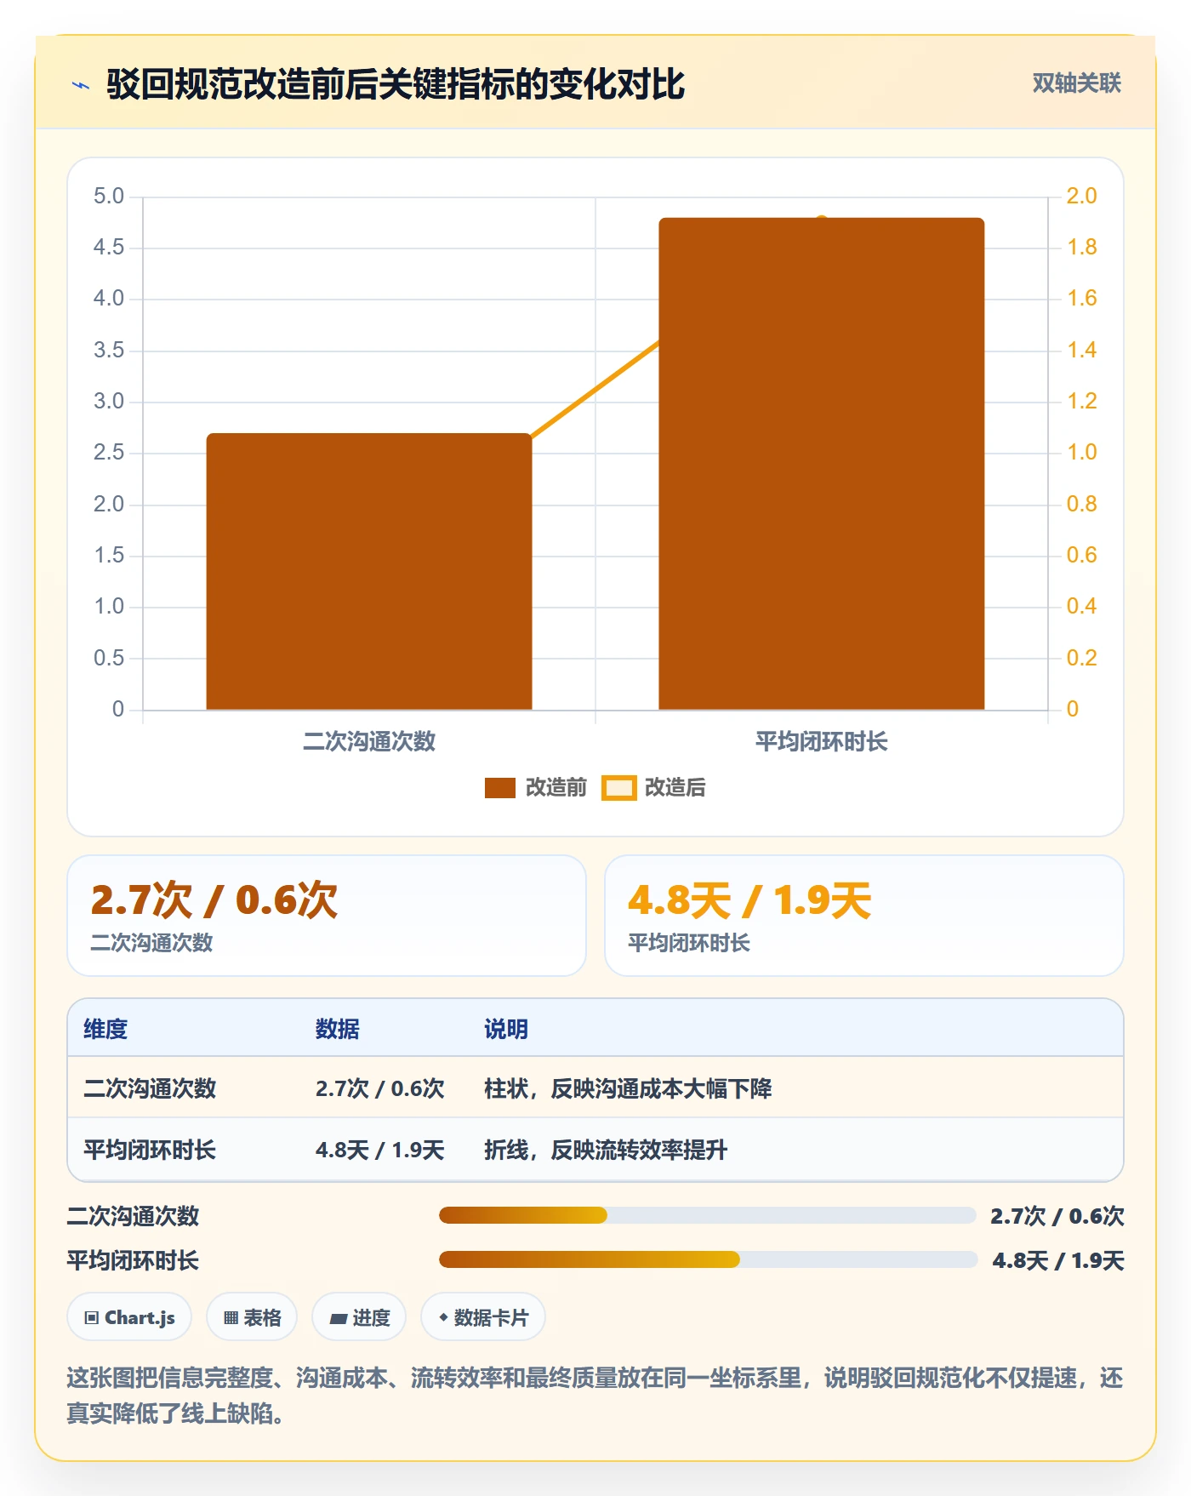Screen dimensions: 1191x1496
Task: Click the 二次沟通次数 progress bar
Action: pos(707,1215)
